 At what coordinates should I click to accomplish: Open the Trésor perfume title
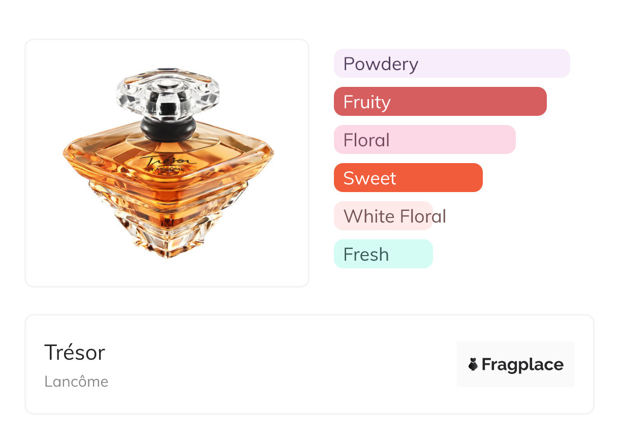(x=75, y=352)
